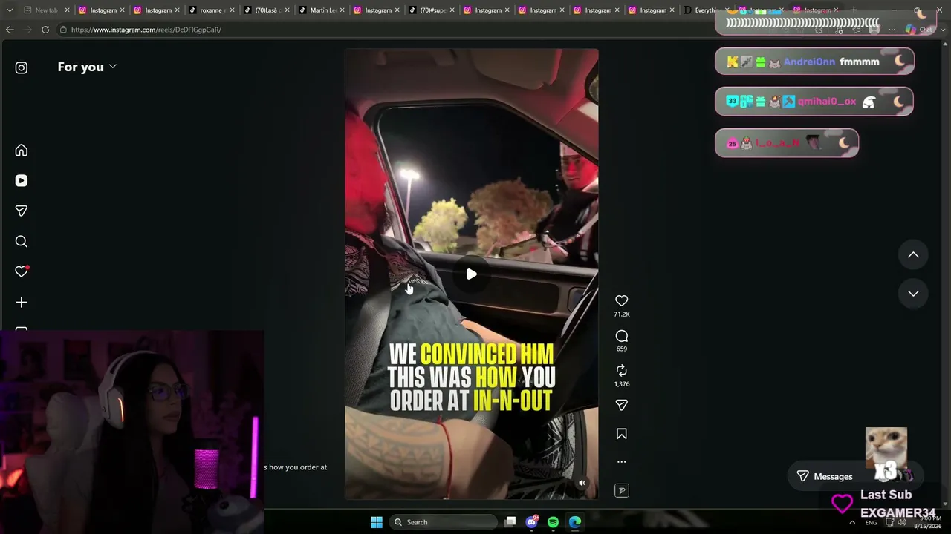View the 71.2K likes count
951x534 pixels.
(x=622, y=314)
